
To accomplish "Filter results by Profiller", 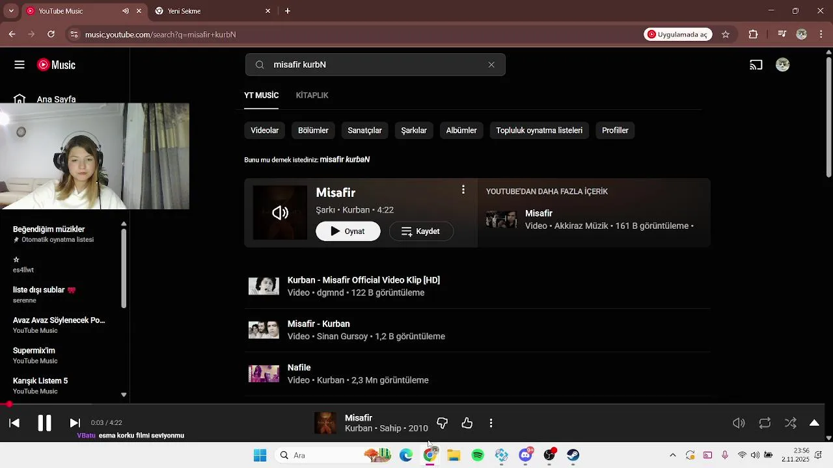I will pos(615,131).
